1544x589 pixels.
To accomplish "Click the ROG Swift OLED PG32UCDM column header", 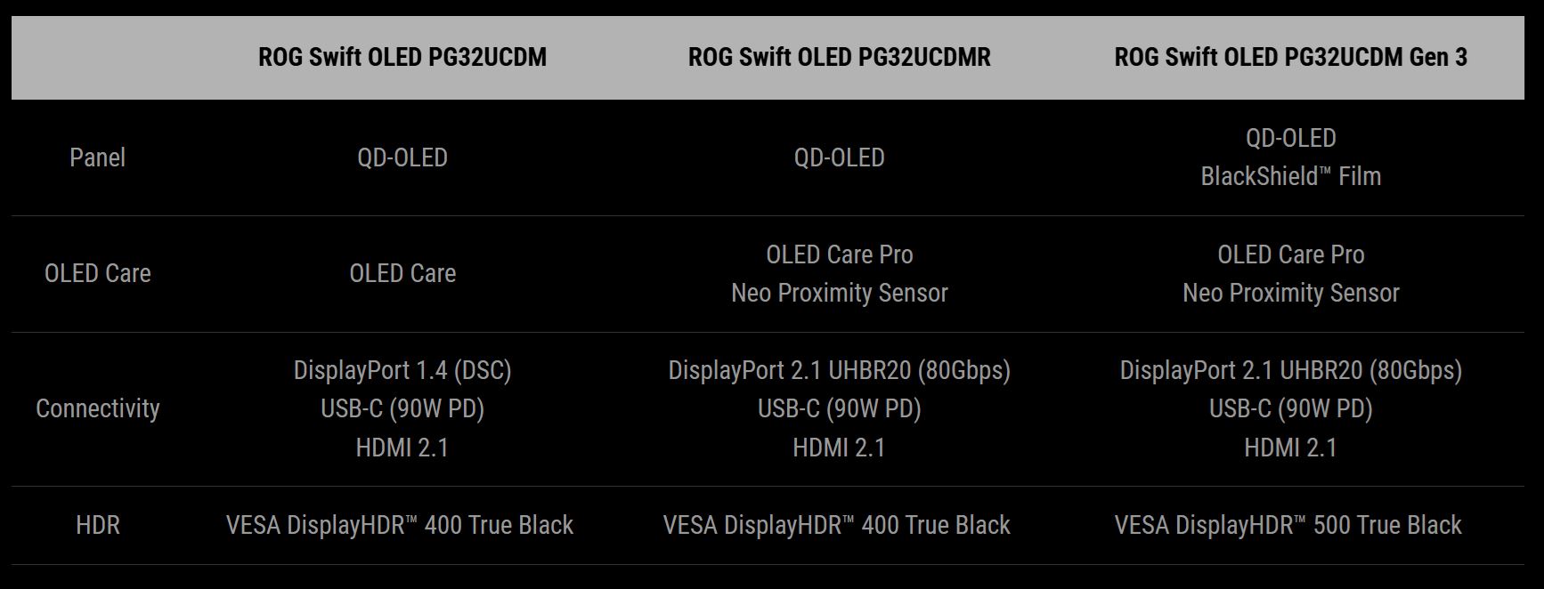I will click(x=402, y=57).
